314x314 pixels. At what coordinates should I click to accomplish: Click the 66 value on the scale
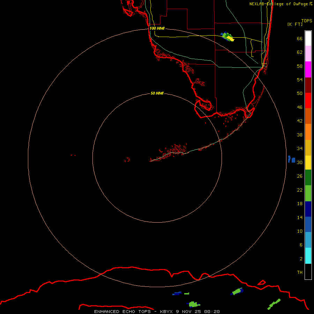(300, 38)
